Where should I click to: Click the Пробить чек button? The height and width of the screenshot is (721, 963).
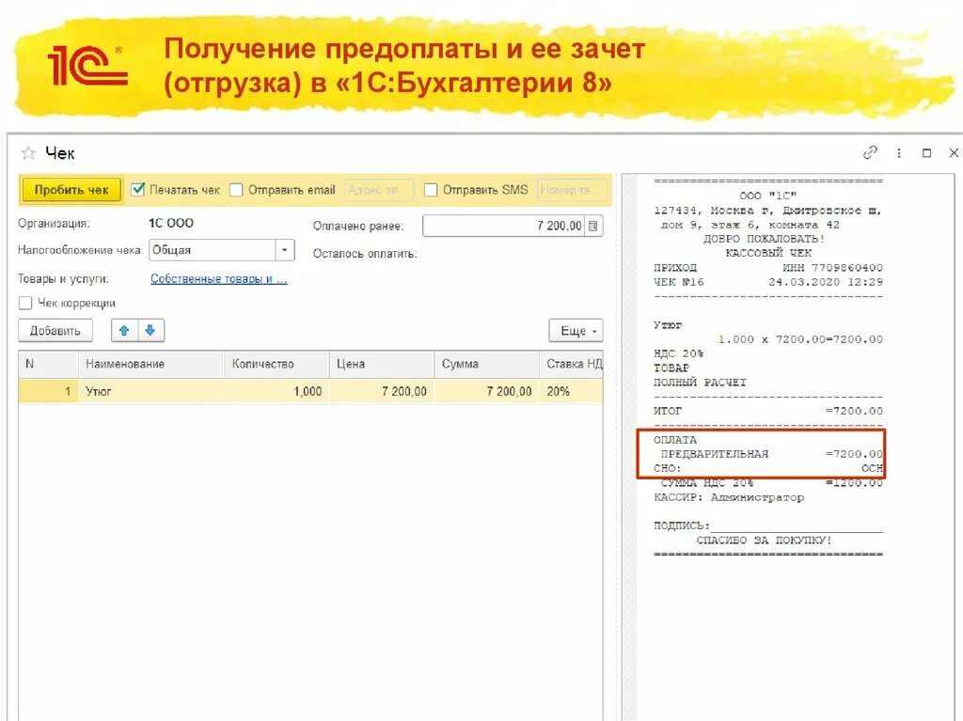[x=71, y=190]
